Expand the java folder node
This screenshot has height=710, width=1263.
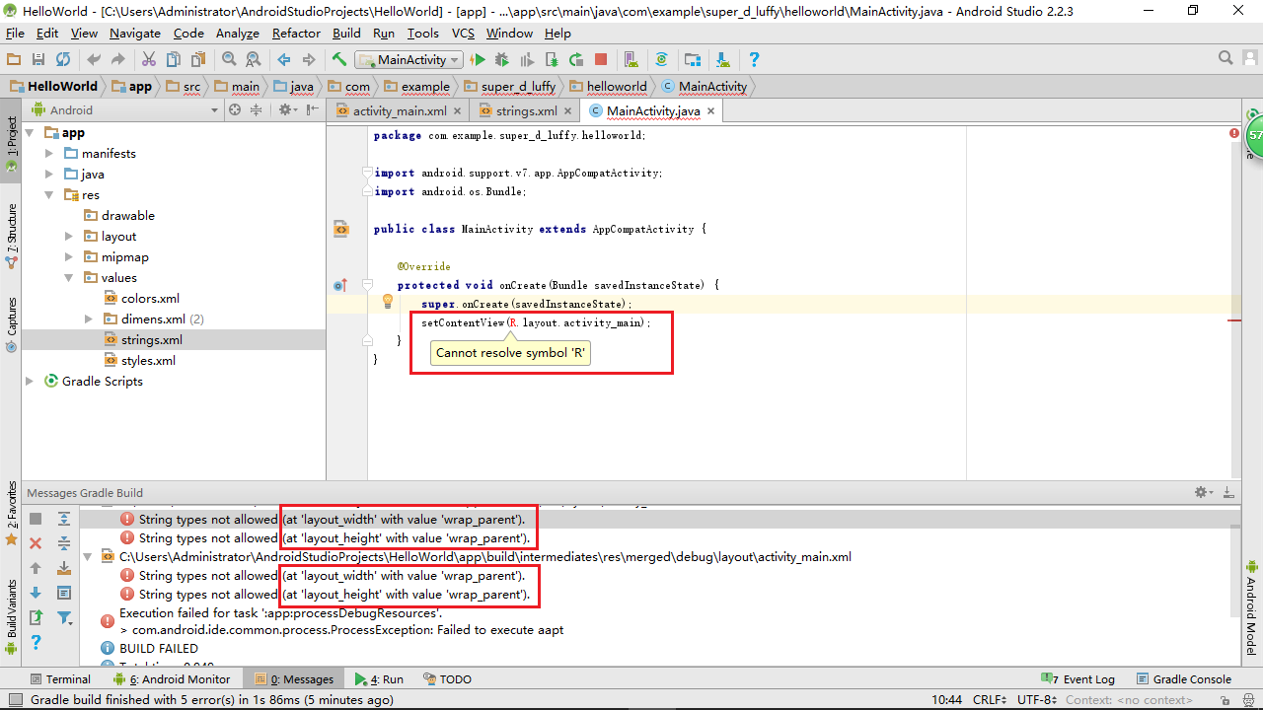[x=49, y=174]
